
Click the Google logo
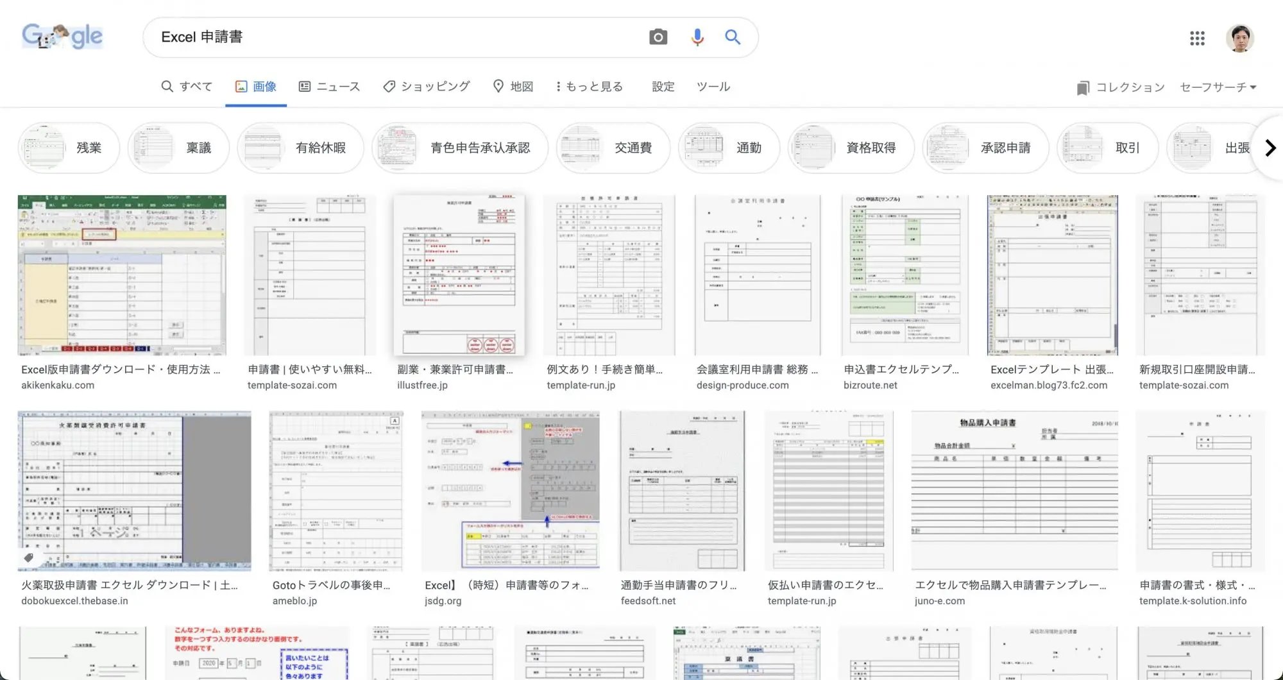[x=62, y=37]
